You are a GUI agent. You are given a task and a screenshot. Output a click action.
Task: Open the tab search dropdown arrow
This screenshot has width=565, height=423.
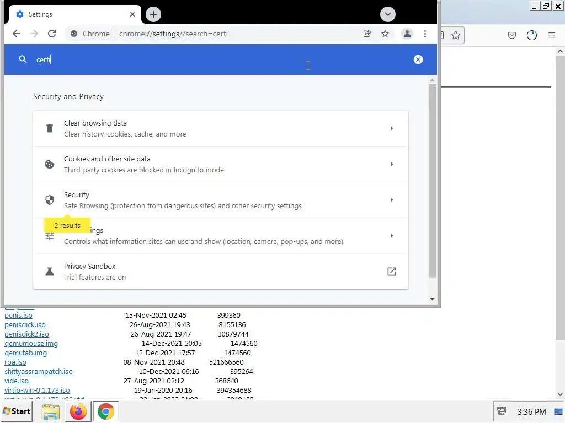388,14
